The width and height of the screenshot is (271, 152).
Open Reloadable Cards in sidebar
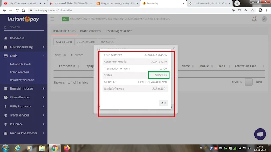pyautogui.click(x=20, y=64)
